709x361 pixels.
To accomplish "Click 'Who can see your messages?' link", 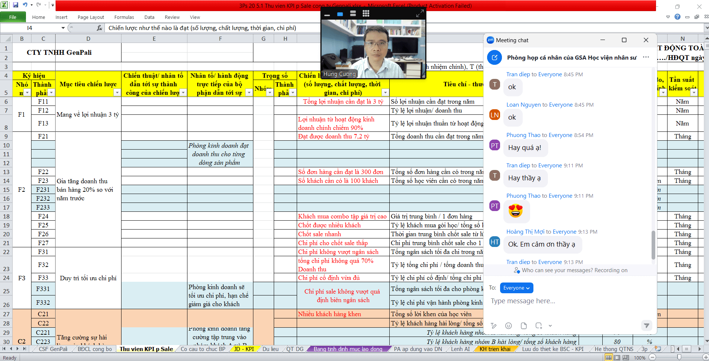I will pos(557,270).
